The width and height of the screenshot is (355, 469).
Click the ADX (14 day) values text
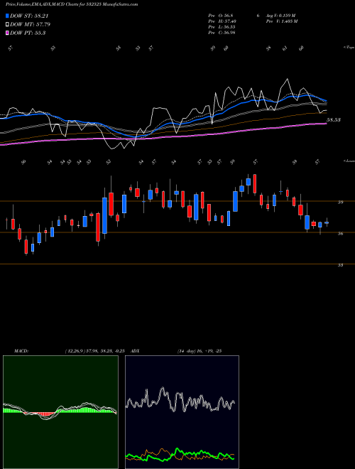(x=200, y=351)
